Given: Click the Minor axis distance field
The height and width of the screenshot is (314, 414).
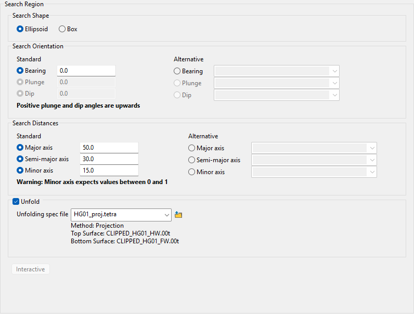Looking at the screenshot, I should click(109, 171).
